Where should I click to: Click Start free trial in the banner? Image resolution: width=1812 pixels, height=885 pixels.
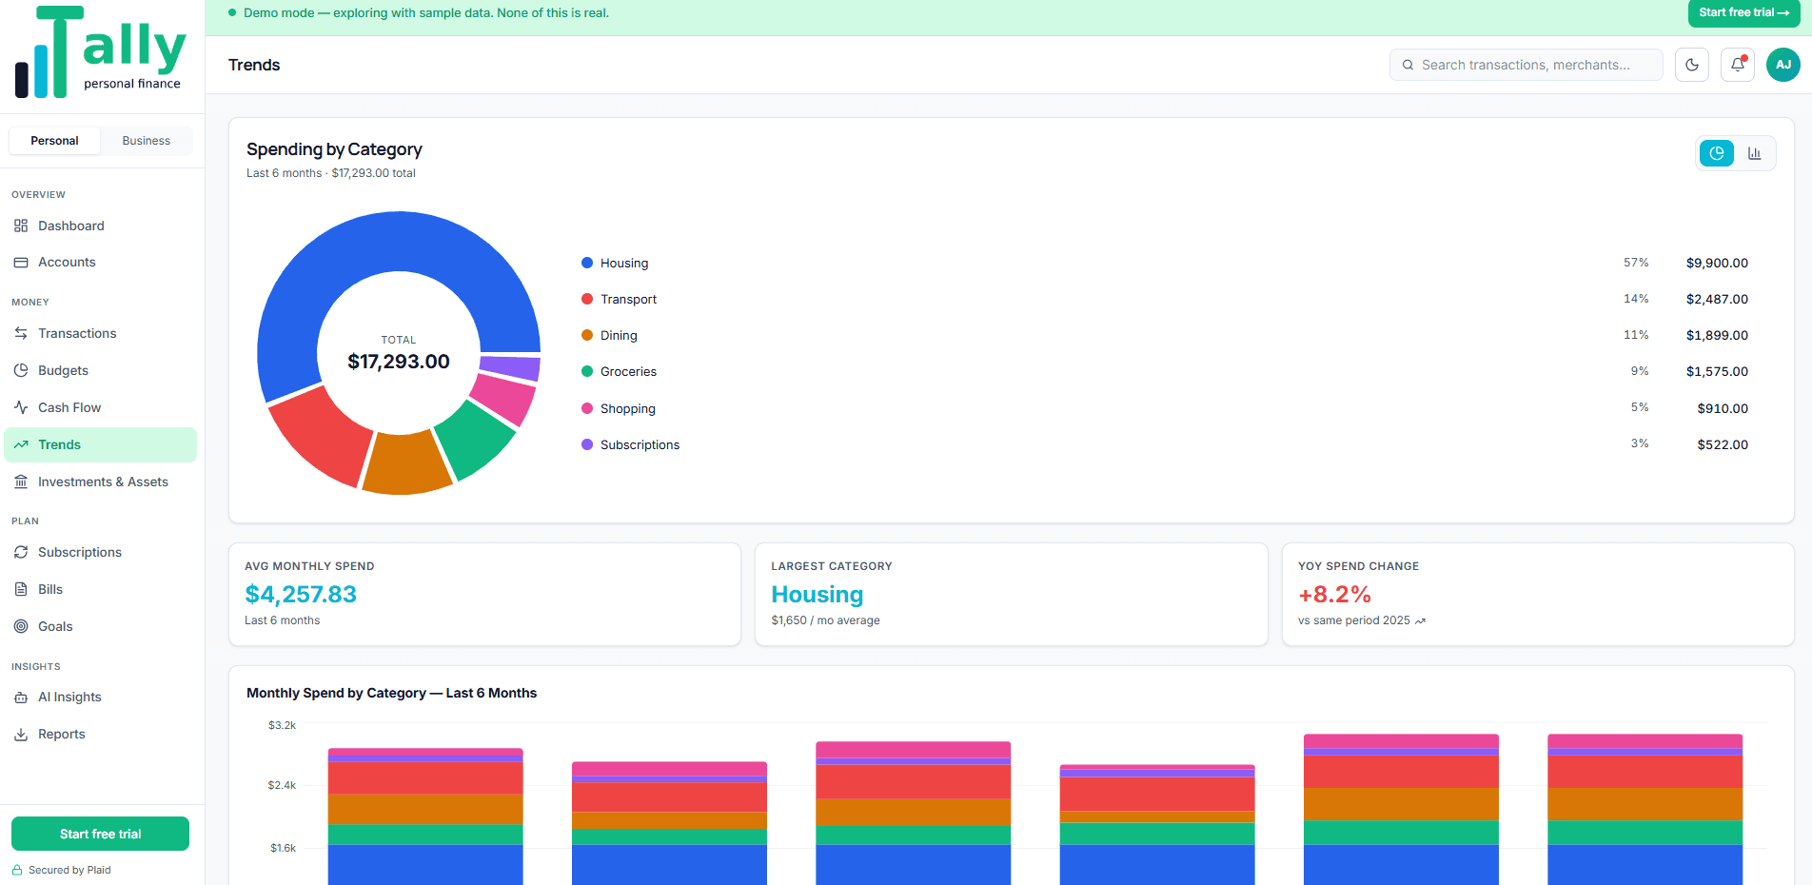point(1743,12)
